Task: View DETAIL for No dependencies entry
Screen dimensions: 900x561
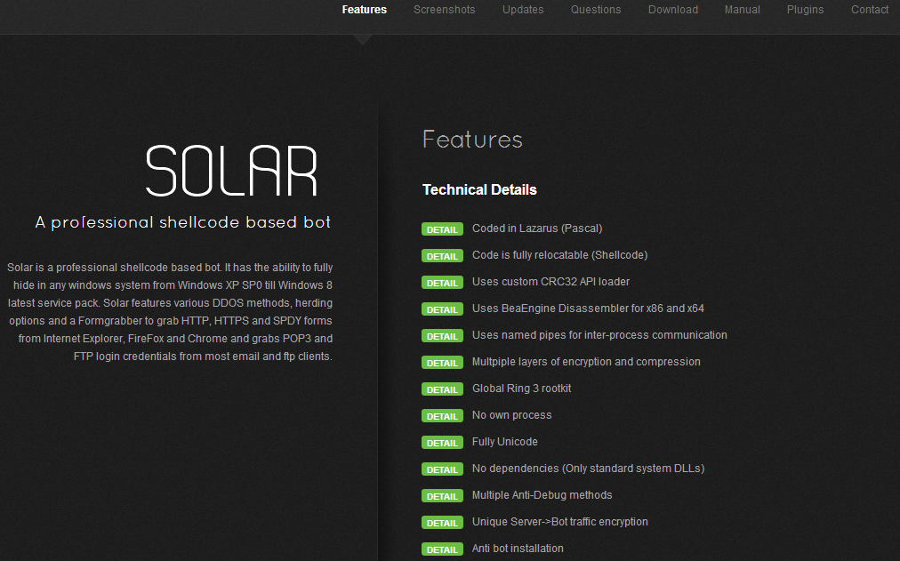Action: click(442, 469)
